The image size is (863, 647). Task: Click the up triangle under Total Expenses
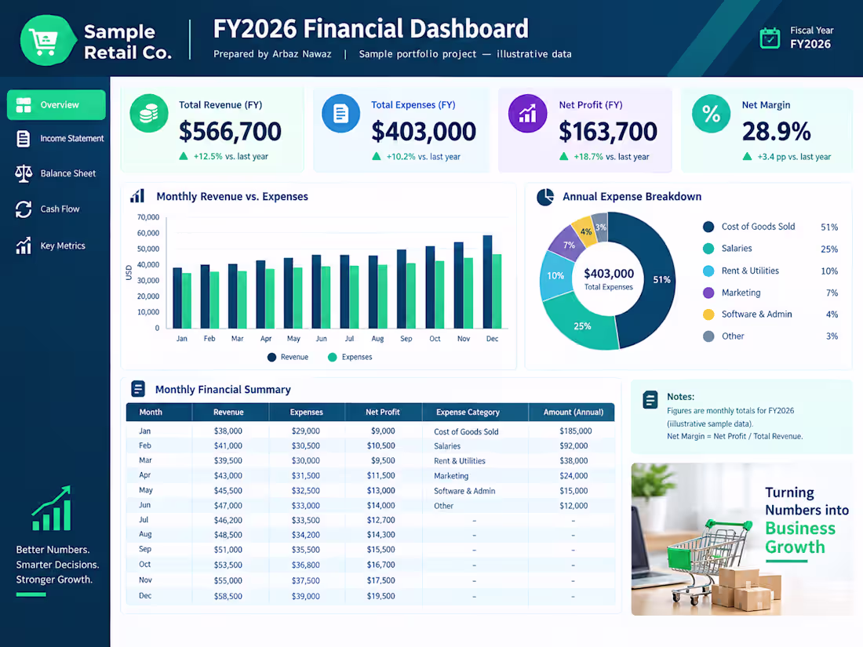click(377, 156)
